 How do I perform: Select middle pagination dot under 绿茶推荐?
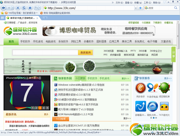pyautogui.click(x=154, y=118)
